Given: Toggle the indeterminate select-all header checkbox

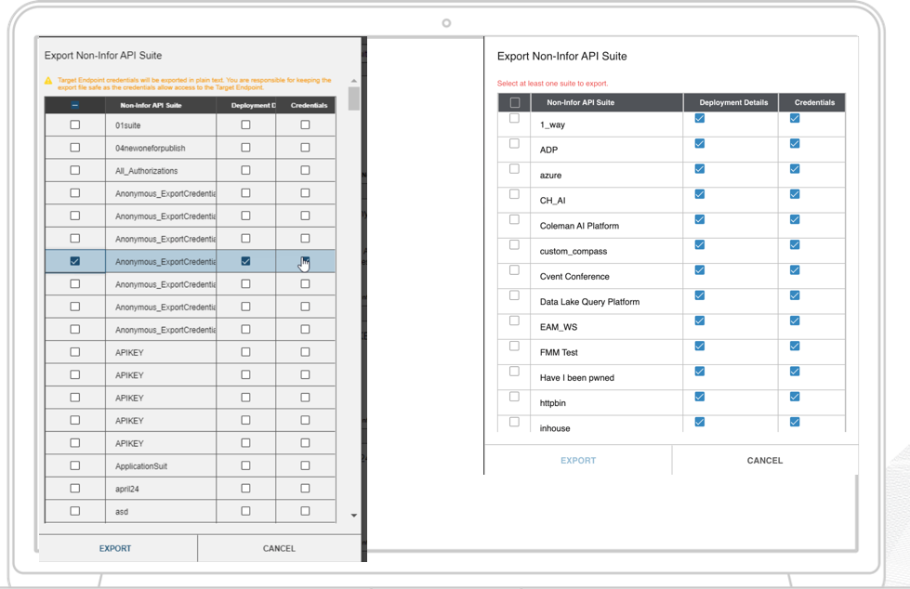Looking at the screenshot, I should (75, 105).
